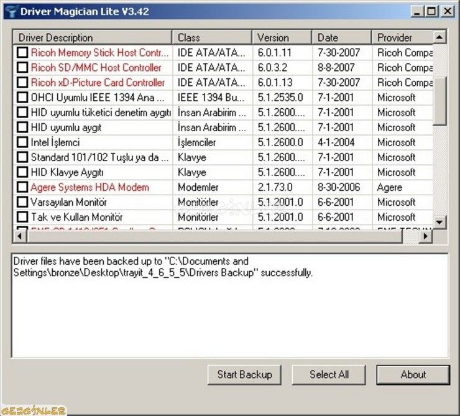Image resolution: width=460 pixels, height=416 pixels.
Task: Select the HID uyumlu aygıt checkbox
Action: [x=22, y=127]
